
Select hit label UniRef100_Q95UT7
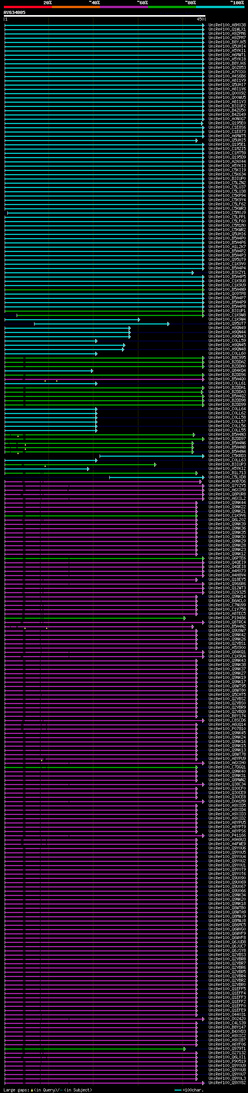pyautogui.click(x=227, y=324)
